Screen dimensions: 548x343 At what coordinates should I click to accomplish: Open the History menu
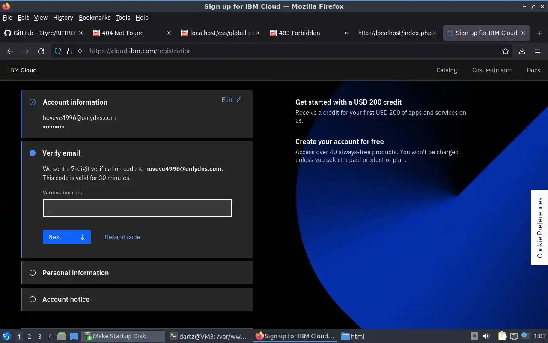pos(63,18)
